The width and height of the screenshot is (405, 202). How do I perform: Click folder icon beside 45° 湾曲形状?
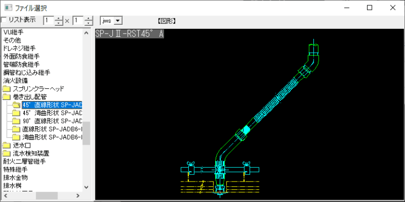coord(16,113)
